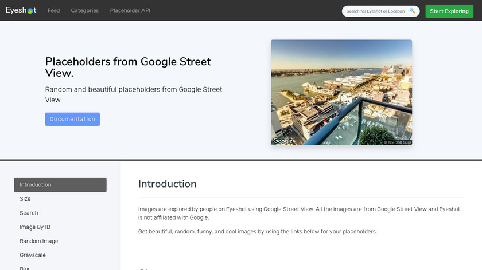Open Grayscale section from sidebar

click(x=33, y=255)
